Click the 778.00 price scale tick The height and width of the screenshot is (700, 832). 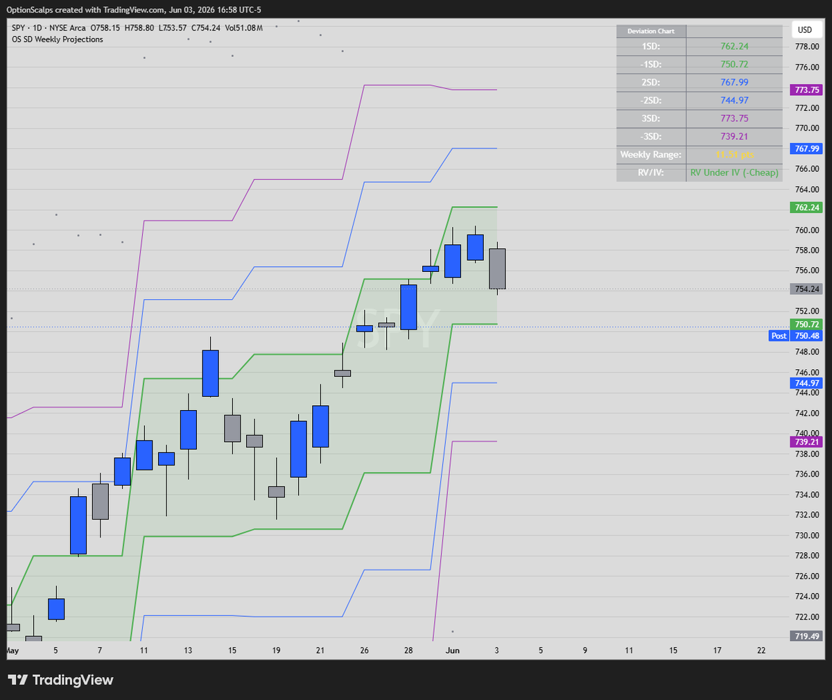806,46
